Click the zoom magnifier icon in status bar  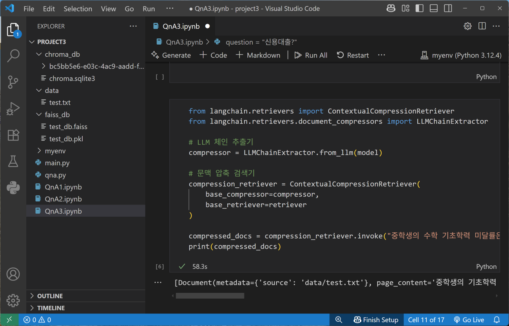pyautogui.click(x=339, y=320)
